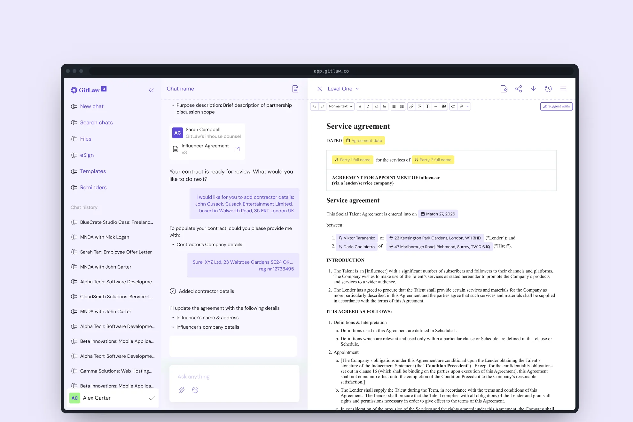Redo the last edit
The height and width of the screenshot is (422, 633).
pyautogui.click(x=322, y=106)
